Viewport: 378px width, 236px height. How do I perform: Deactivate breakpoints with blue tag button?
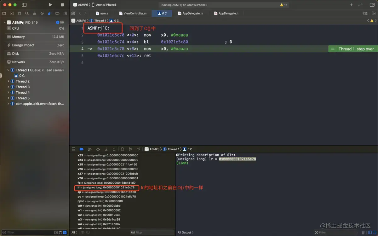pos(82,149)
